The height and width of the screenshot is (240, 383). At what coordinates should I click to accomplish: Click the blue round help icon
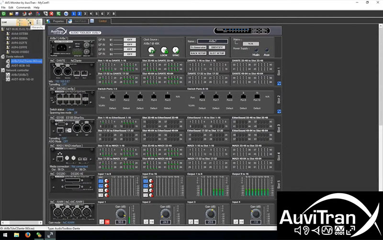click(x=66, y=14)
